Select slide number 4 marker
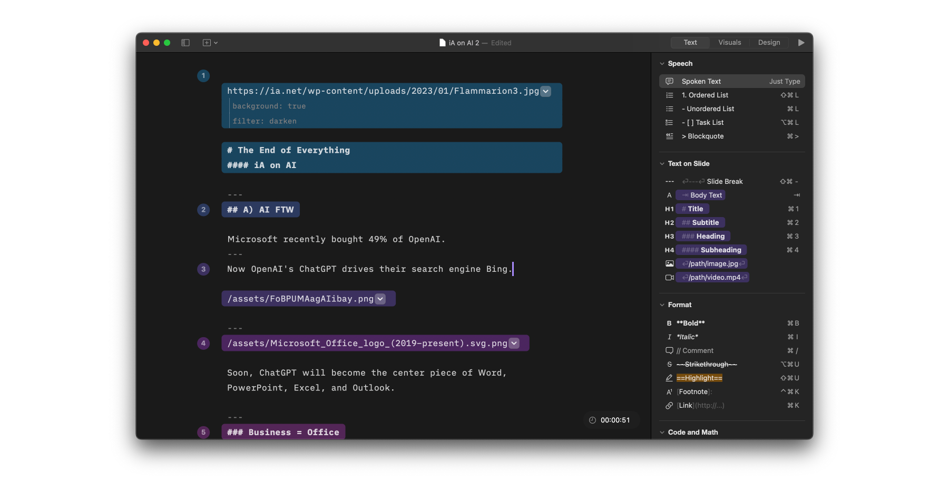Viewport: 949px width, 491px height. pyautogui.click(x=203, y=343)
